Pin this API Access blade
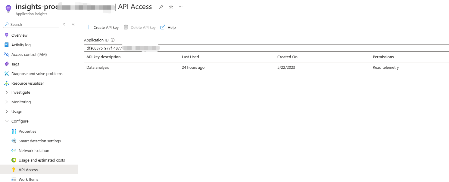The width and height of the screenshot is (449, 182). 161,7
